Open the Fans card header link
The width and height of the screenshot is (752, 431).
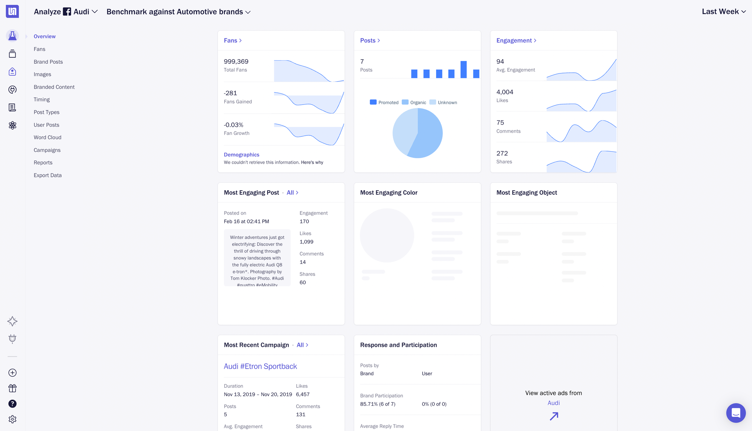(x=233, y=41)
